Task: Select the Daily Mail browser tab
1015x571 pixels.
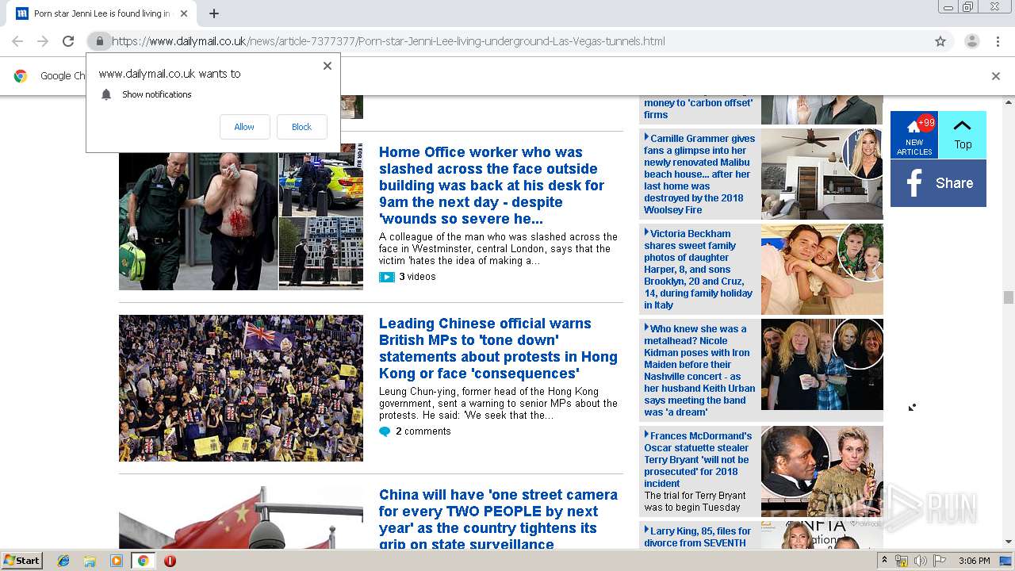Action: click(101, 13)
